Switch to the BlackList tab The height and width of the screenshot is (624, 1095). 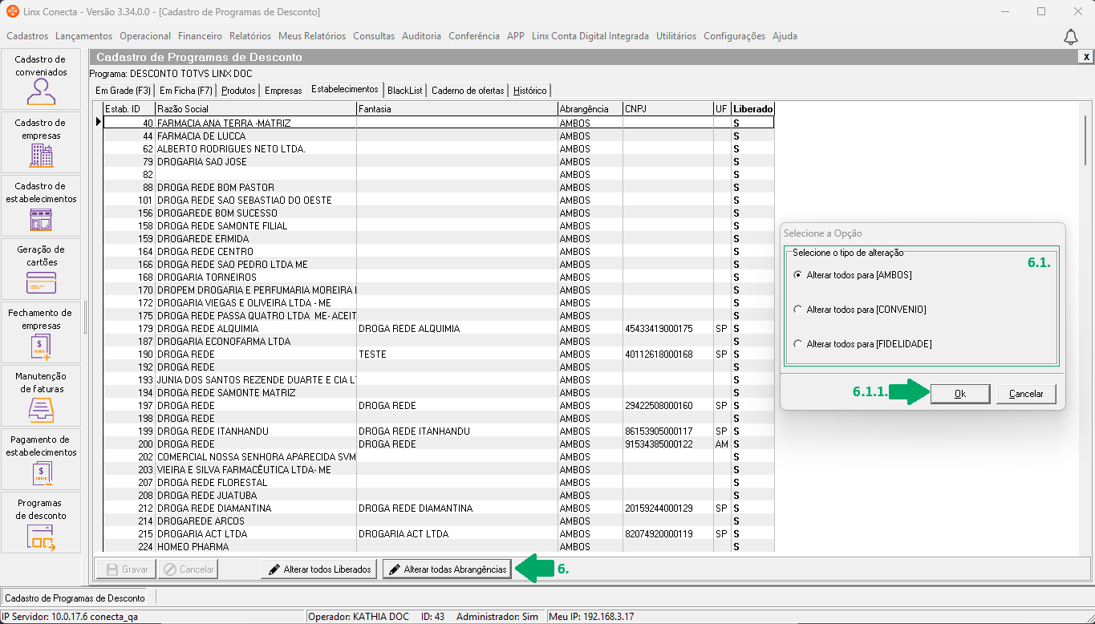[x=405, y=91]
